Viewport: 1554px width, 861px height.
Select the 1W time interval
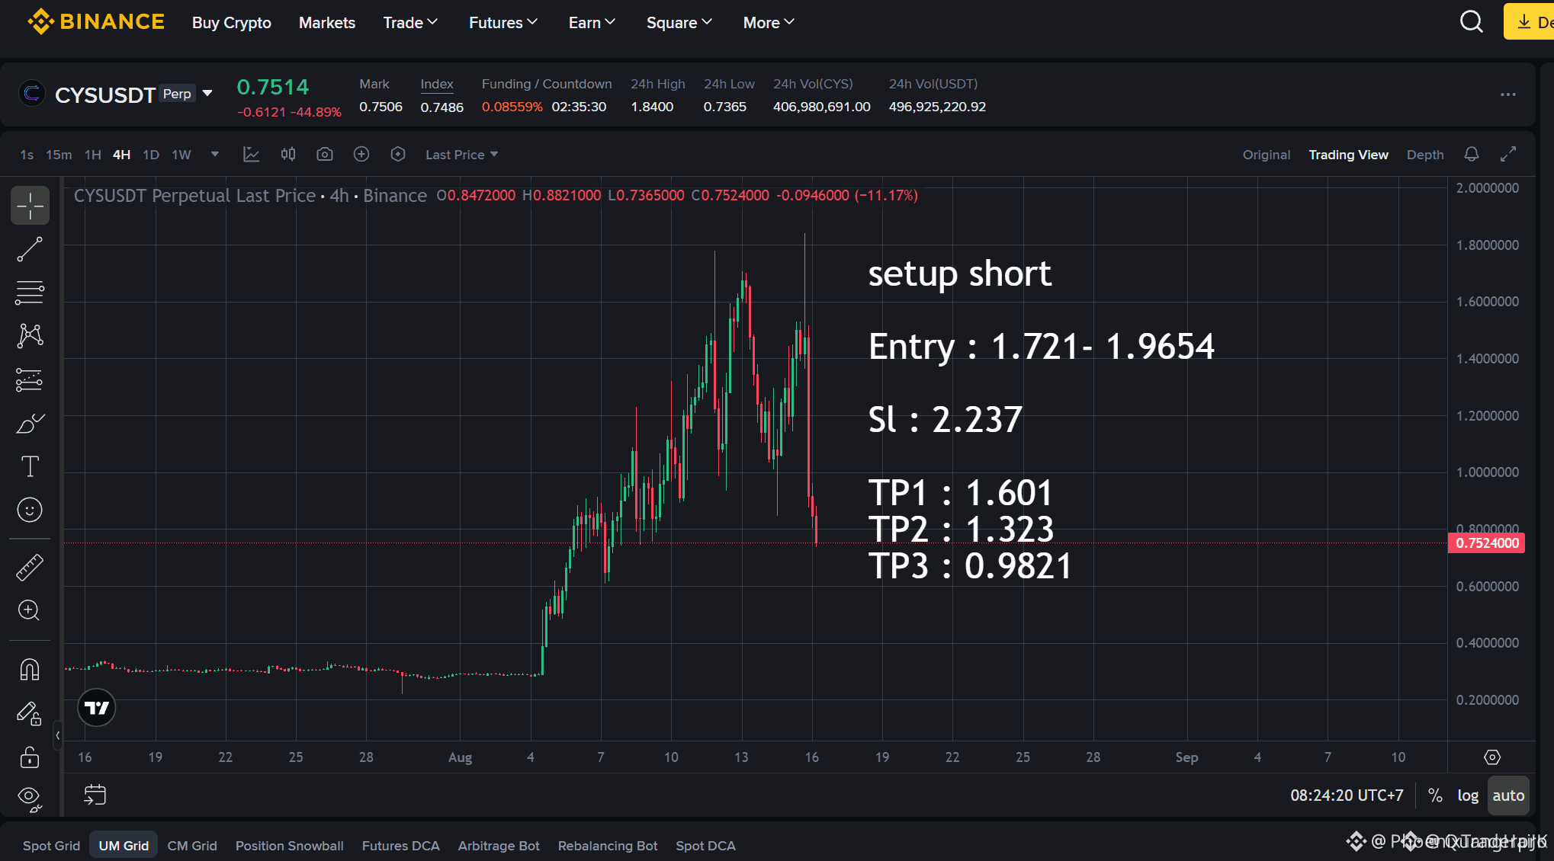[x=181, y=155]
